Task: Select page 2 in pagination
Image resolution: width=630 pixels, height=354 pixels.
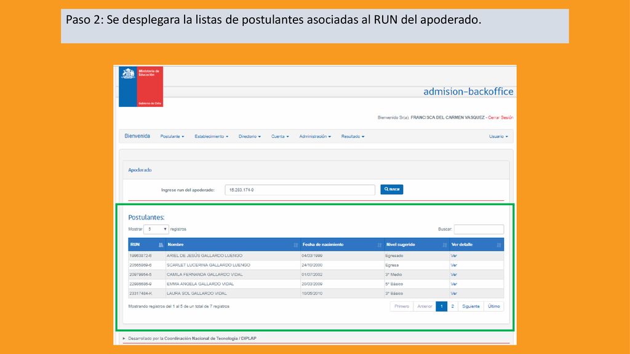Action: 452,306
